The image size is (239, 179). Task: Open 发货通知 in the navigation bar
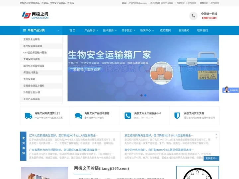(x=184, y=30)
